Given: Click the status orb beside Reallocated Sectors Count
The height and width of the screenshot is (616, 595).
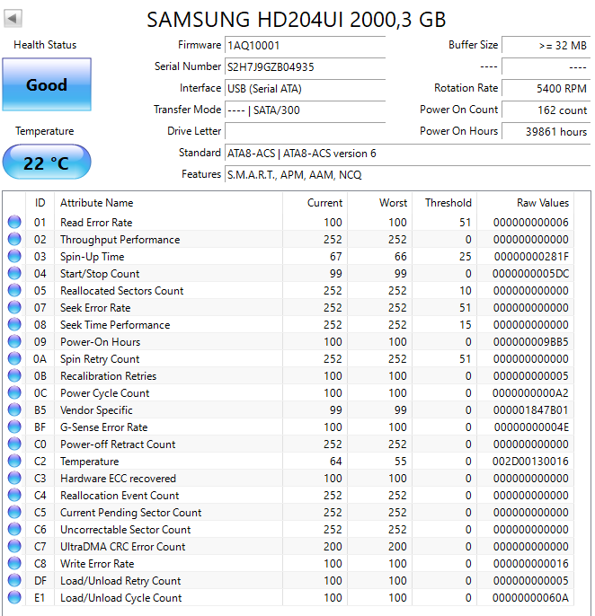Looking at the screenshot, I should click(x=14, y=291).
